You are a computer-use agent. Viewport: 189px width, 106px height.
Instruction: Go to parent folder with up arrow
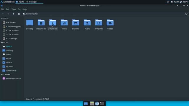[14, 14]
